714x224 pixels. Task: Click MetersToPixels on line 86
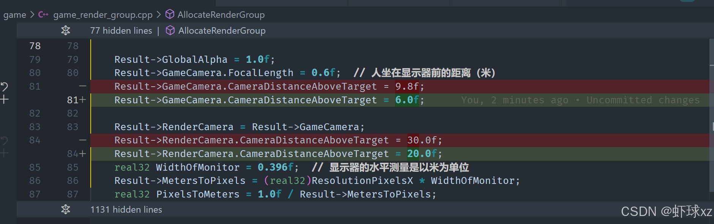click(x=204, y=180)
